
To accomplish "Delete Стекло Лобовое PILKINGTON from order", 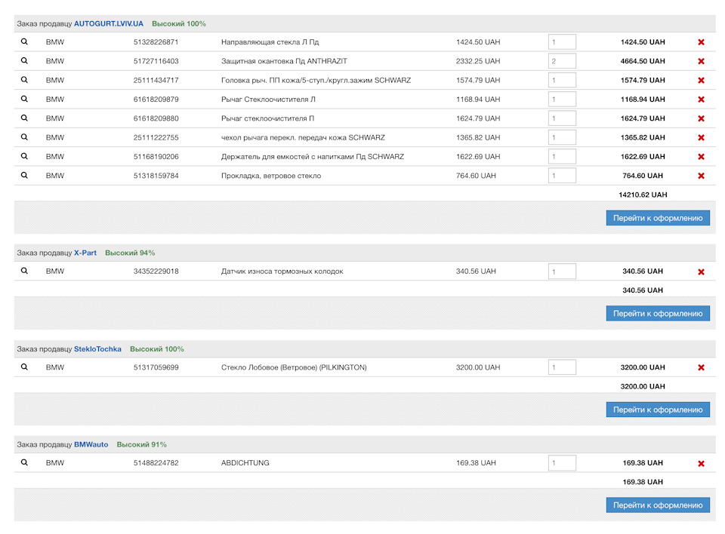I will click(701, 368).
